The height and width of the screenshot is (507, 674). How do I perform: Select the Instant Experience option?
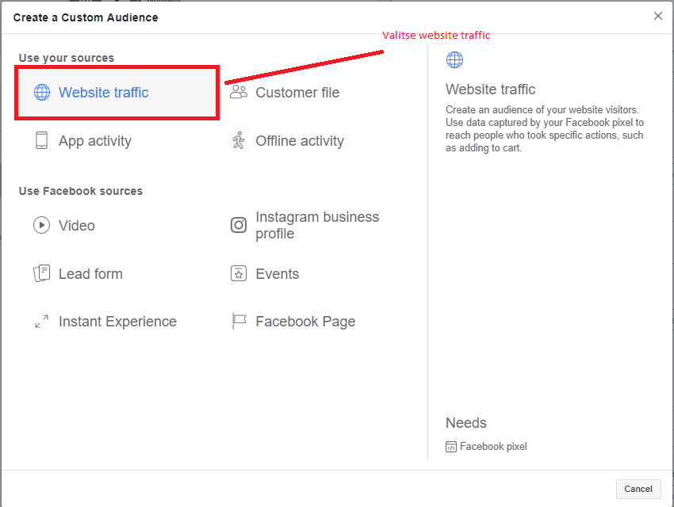pos(117,322)
